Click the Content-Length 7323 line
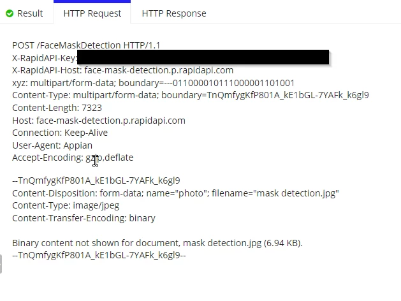 [x=57, y=108]
